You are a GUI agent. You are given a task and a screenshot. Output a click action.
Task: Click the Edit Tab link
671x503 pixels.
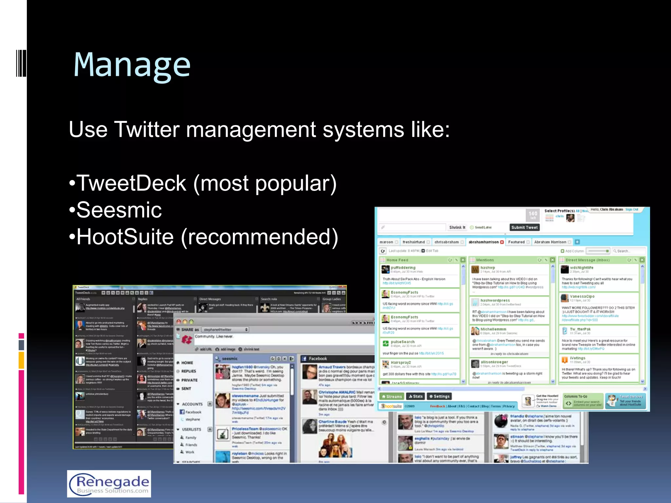[x=432, y=251]
